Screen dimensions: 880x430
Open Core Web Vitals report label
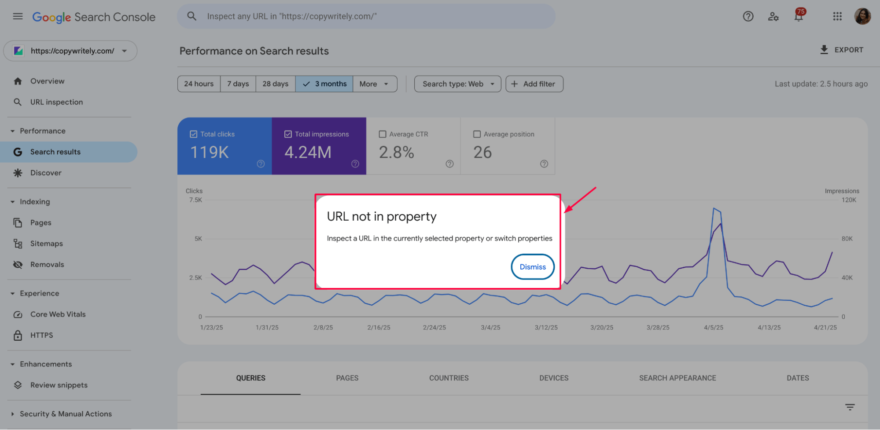(58, 314)
